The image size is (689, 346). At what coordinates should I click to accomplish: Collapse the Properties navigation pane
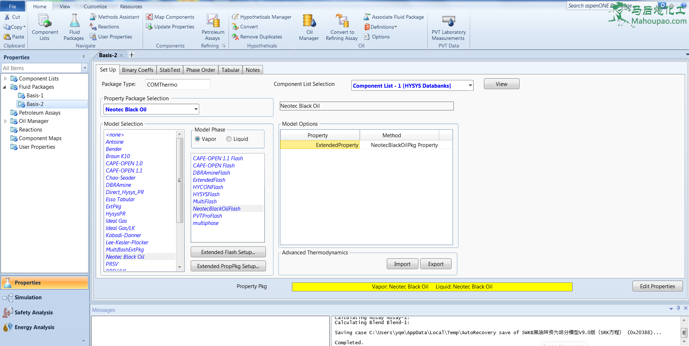point(83,57)
